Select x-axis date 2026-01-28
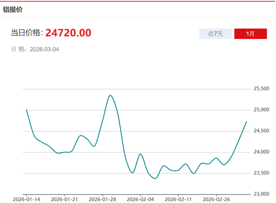The width and height of the screenshot is (276, 203). pos(102,199)
